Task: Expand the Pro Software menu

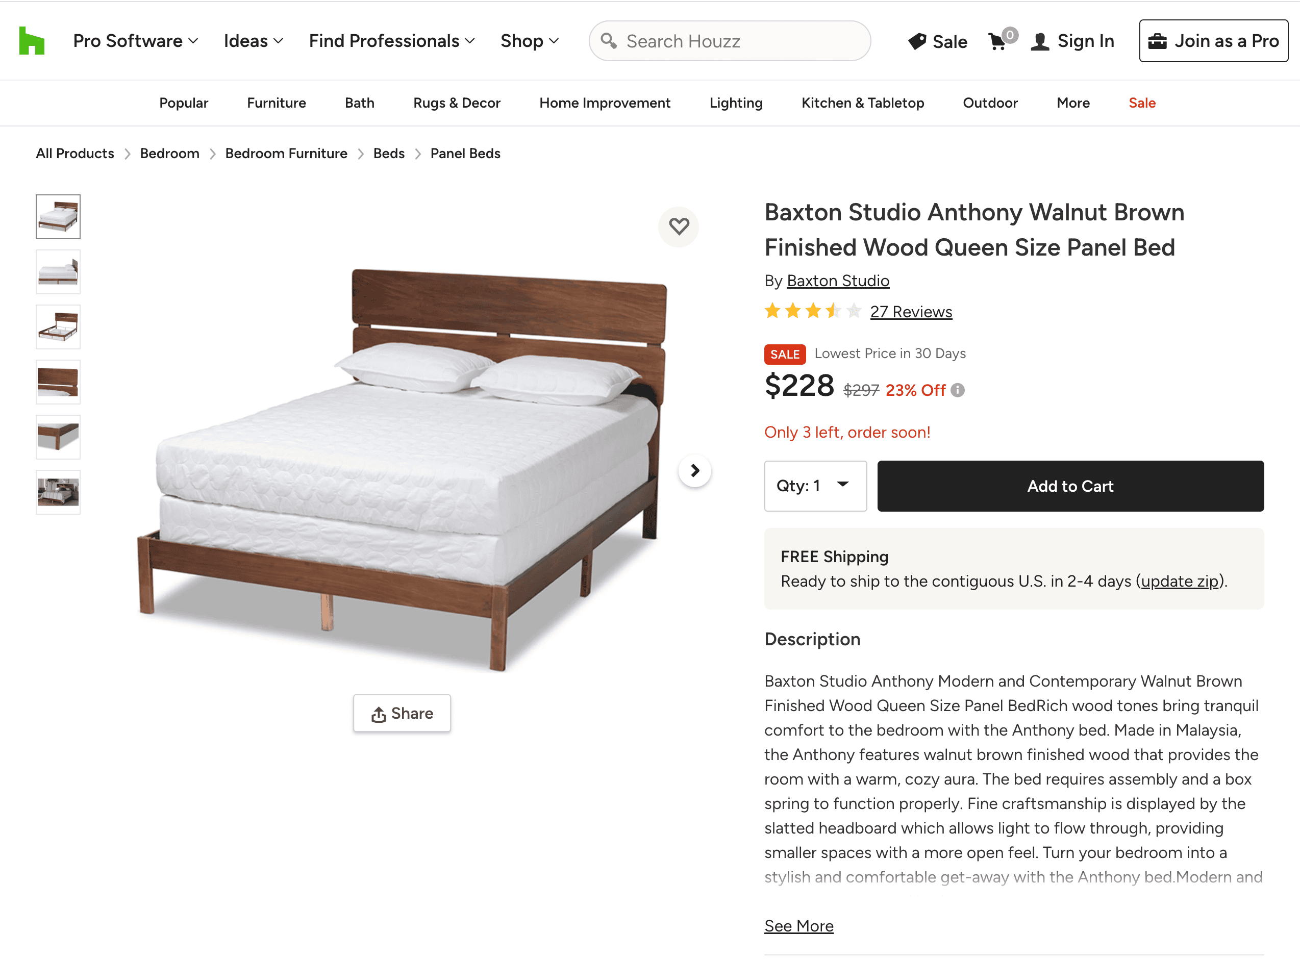Action: point(135,41)
